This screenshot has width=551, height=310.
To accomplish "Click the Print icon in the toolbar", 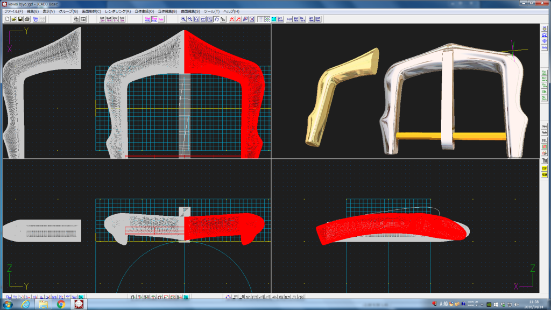I will click(27, 19).
